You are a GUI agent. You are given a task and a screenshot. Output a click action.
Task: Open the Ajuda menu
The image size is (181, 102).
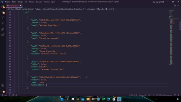pyautogui.click(x=53, y=2)
